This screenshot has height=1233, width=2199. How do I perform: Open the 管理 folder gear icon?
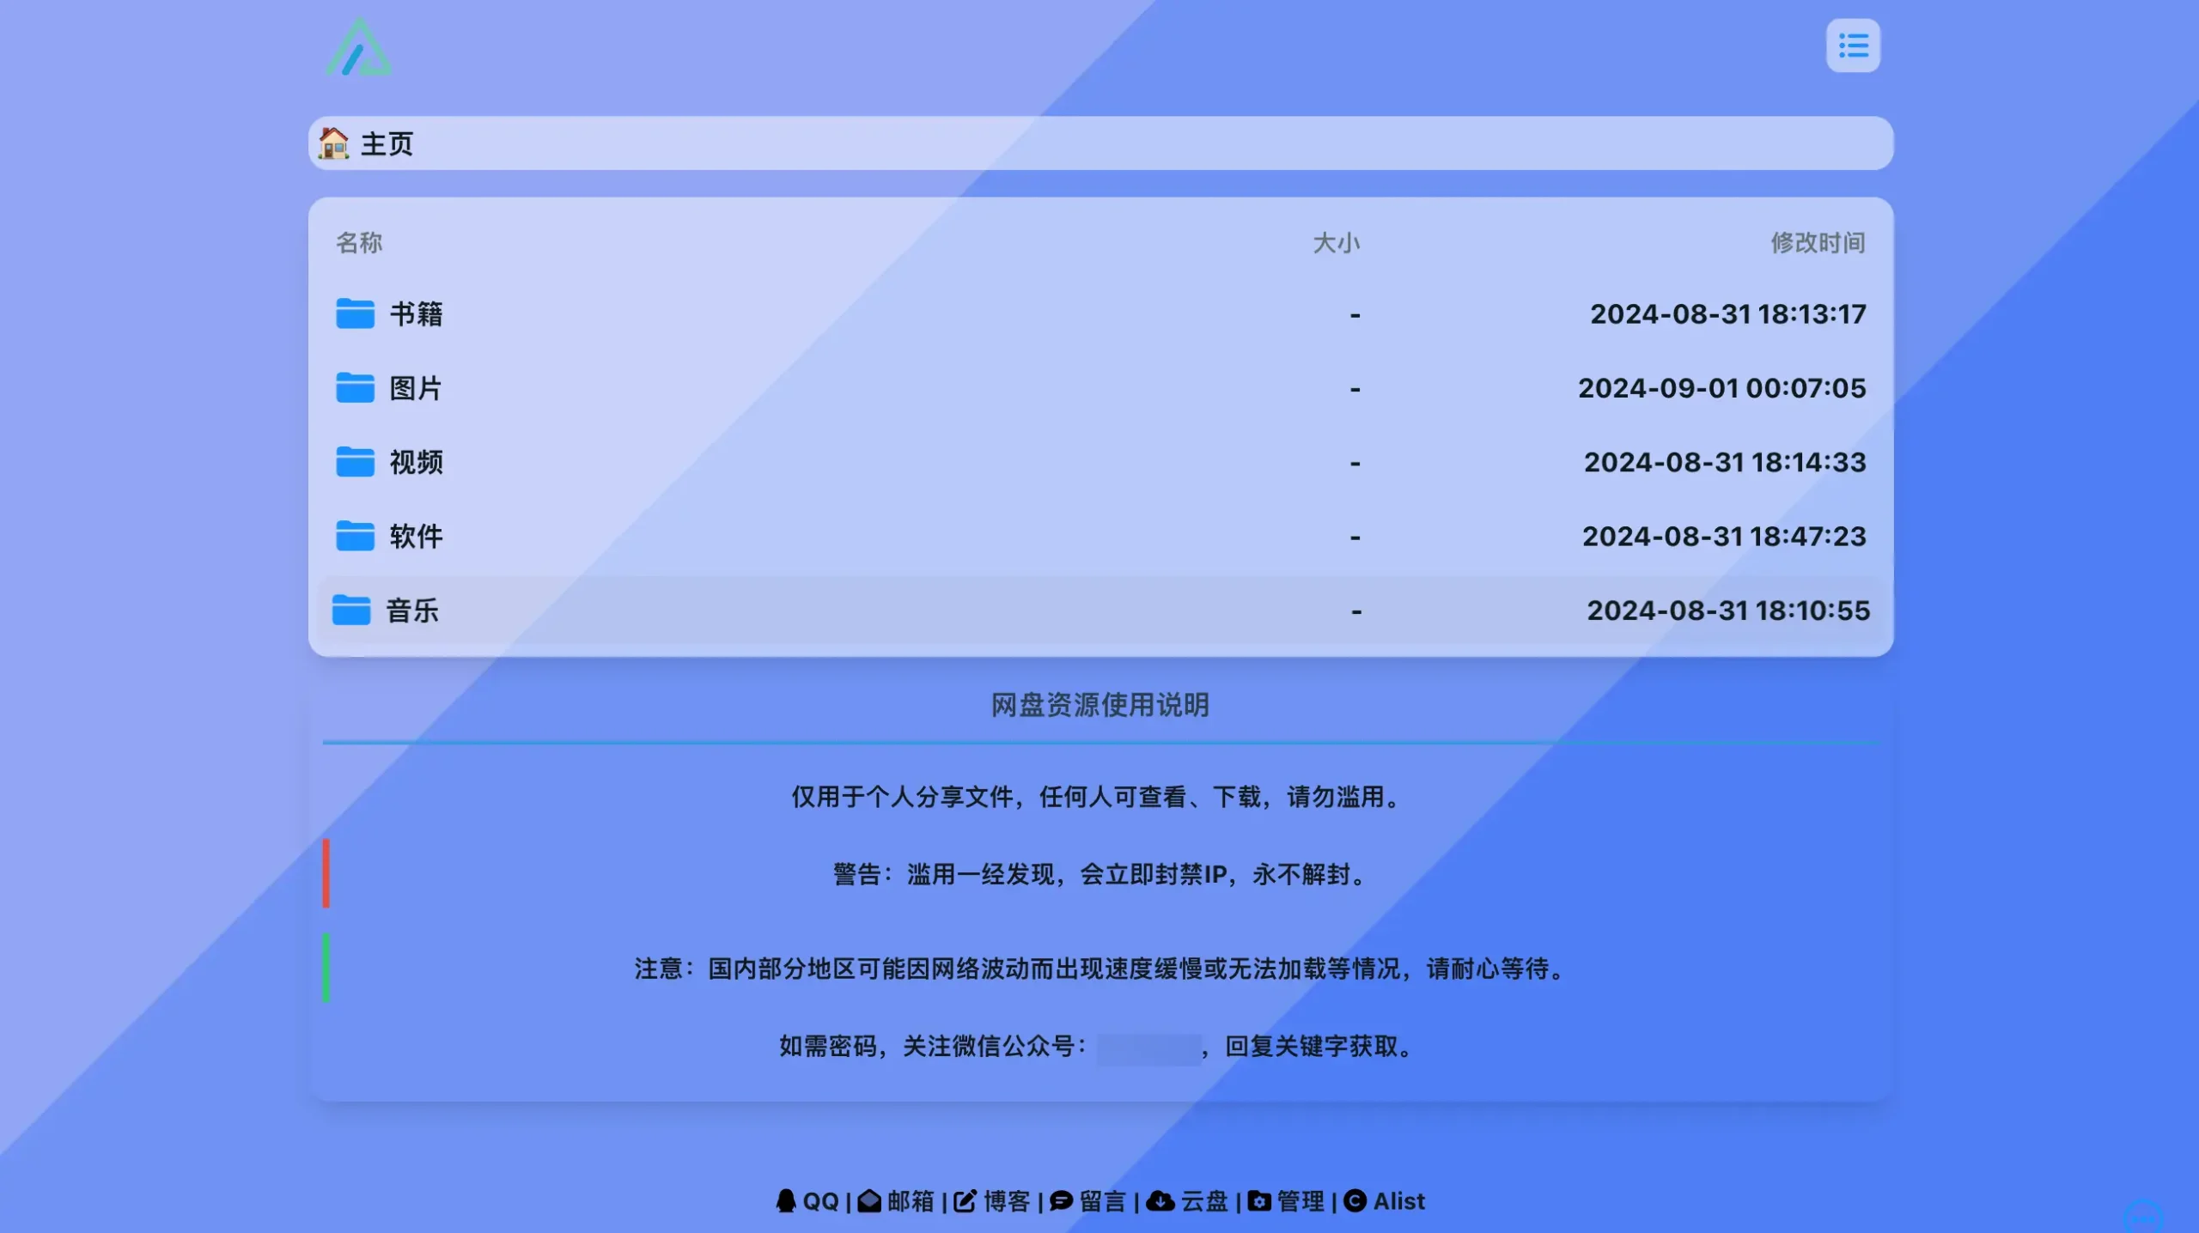pyautogui.click(x=1258, y=1201)
